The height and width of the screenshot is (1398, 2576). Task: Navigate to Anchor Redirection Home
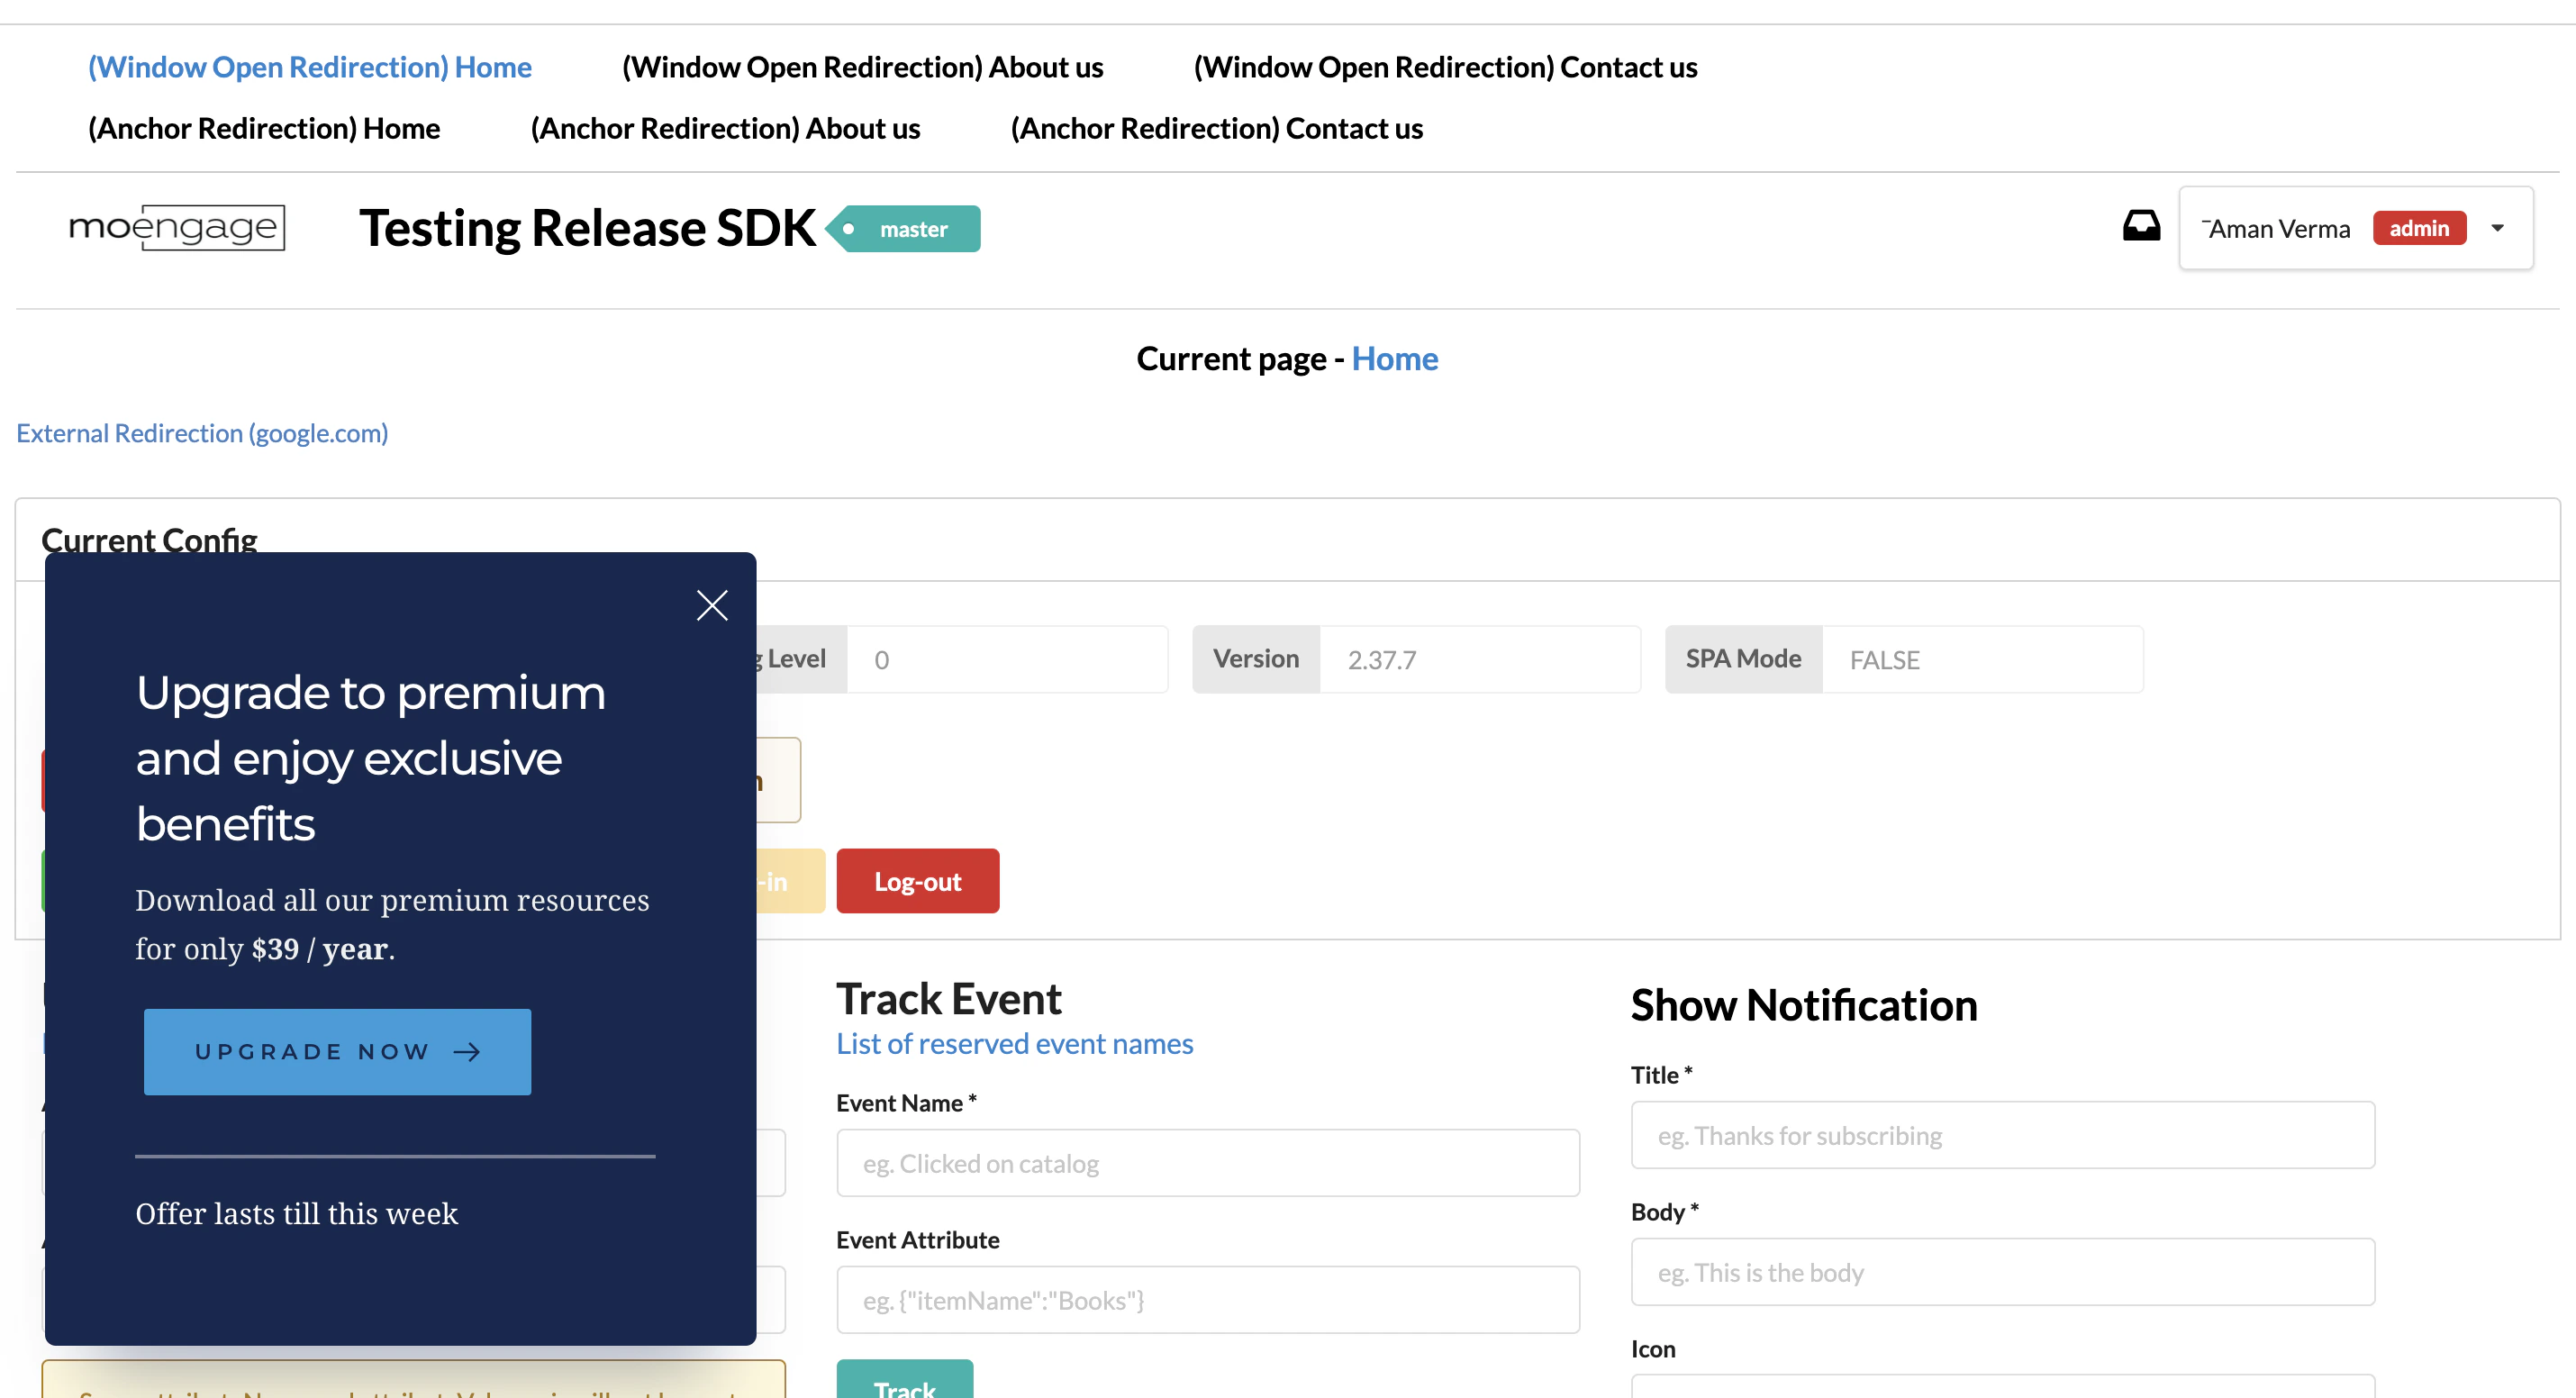point(264,128)
